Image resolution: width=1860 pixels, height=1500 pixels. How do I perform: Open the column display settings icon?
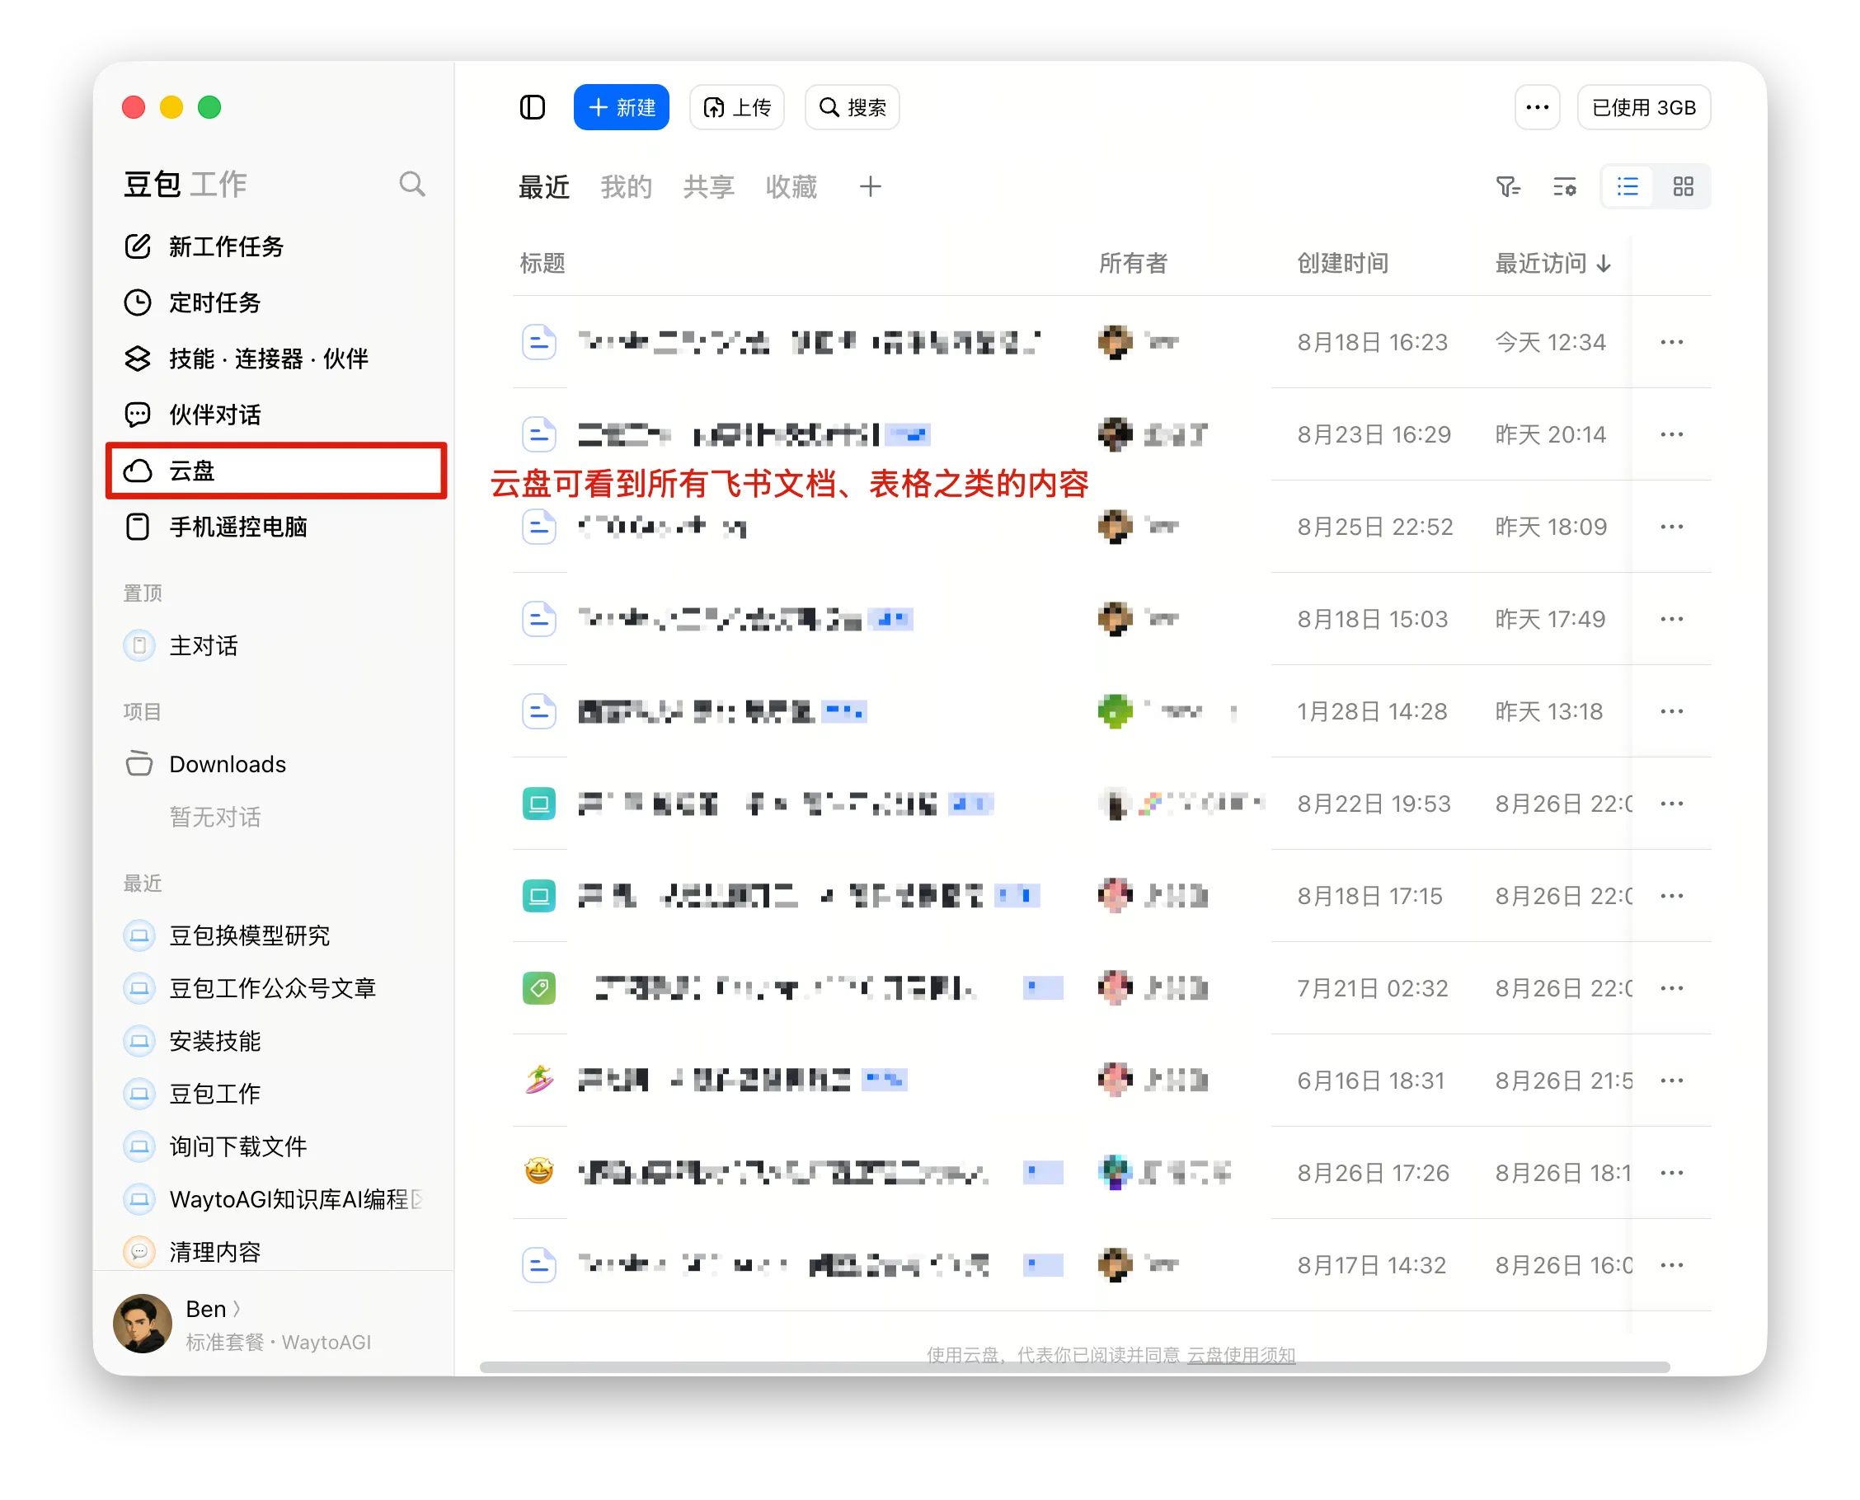coord(1564,186)
